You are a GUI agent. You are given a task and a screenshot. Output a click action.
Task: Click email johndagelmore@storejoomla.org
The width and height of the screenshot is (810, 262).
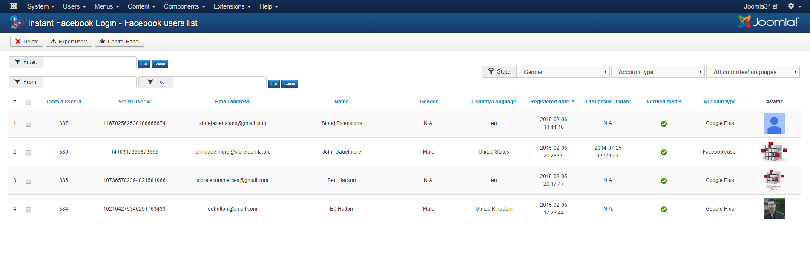coord(233,152)
